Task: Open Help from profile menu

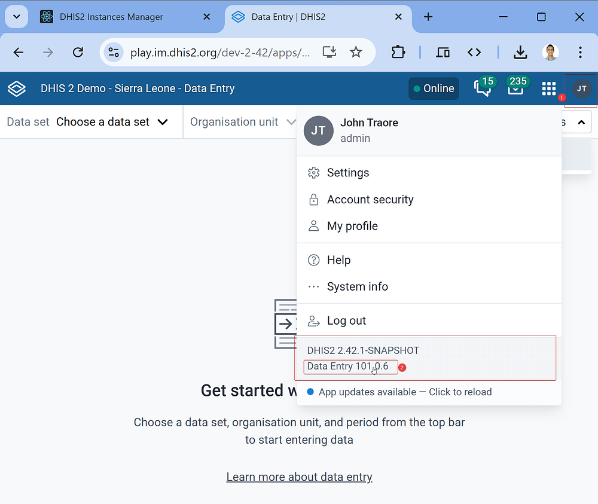Action: [x=429, y=260]
